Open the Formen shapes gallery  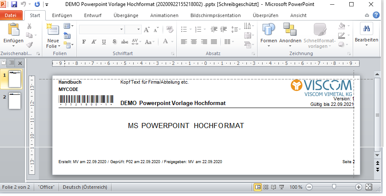point(269,35)
